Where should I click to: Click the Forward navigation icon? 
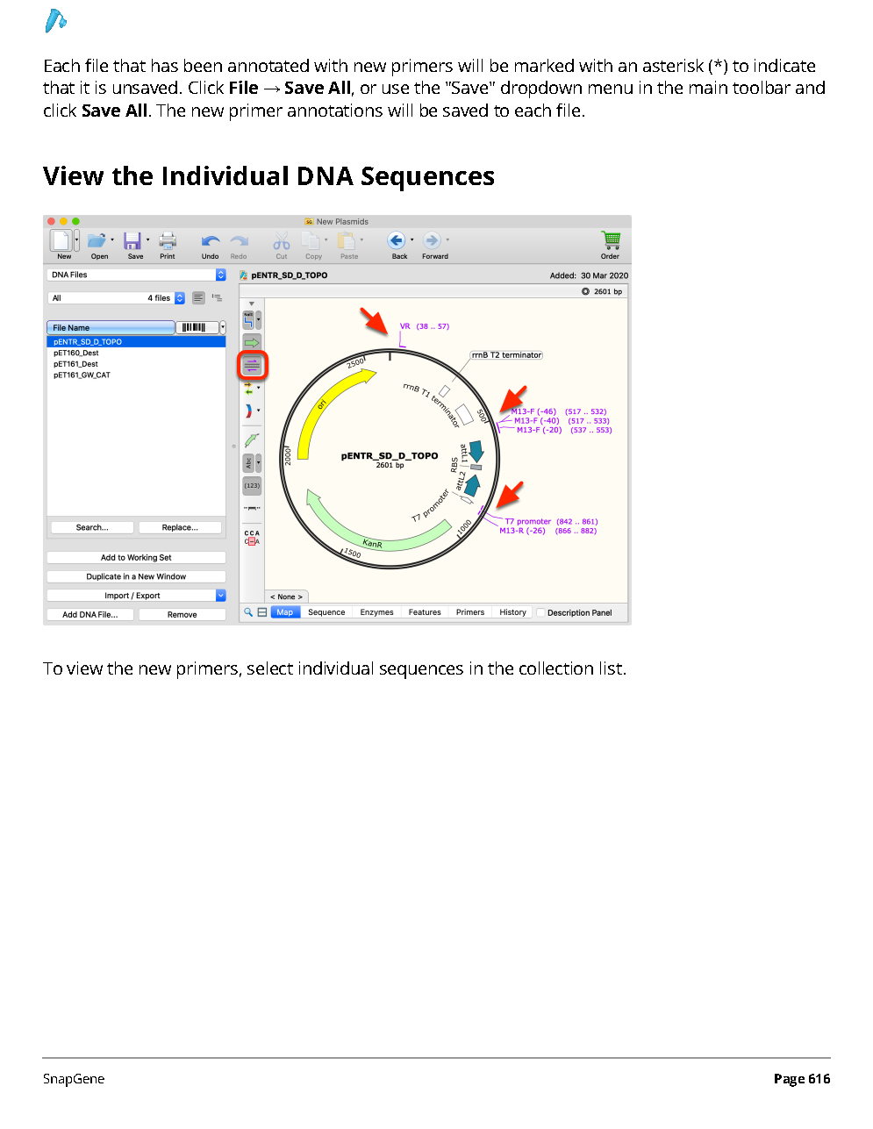tap(432, 240)
